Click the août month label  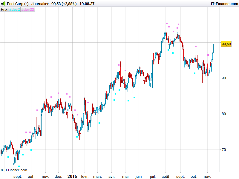point(166,176)
